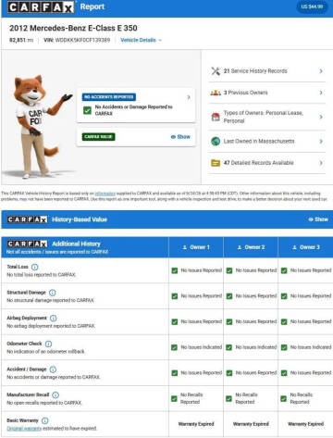
Task: Open Last Owned in Massachusetts chevron
Action: [321, 141]
